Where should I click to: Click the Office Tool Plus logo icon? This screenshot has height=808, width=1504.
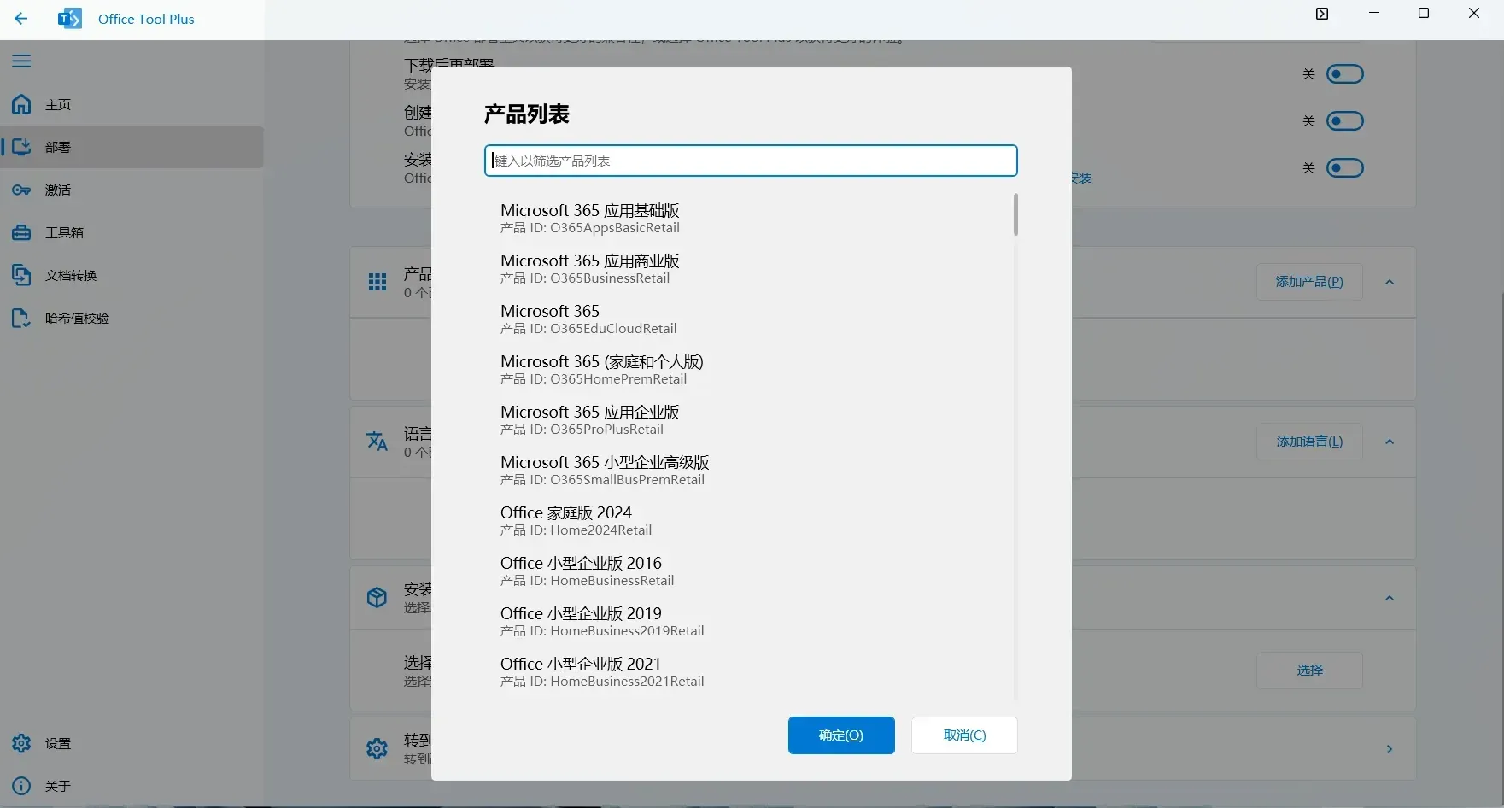click(70, 18)
